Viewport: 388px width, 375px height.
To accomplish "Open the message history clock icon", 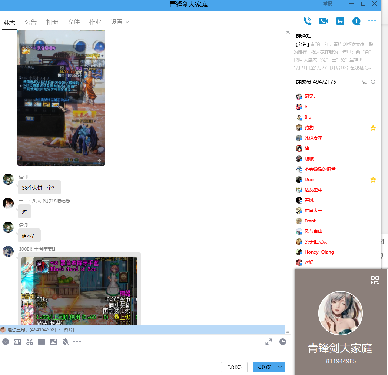I will [283, 342].
